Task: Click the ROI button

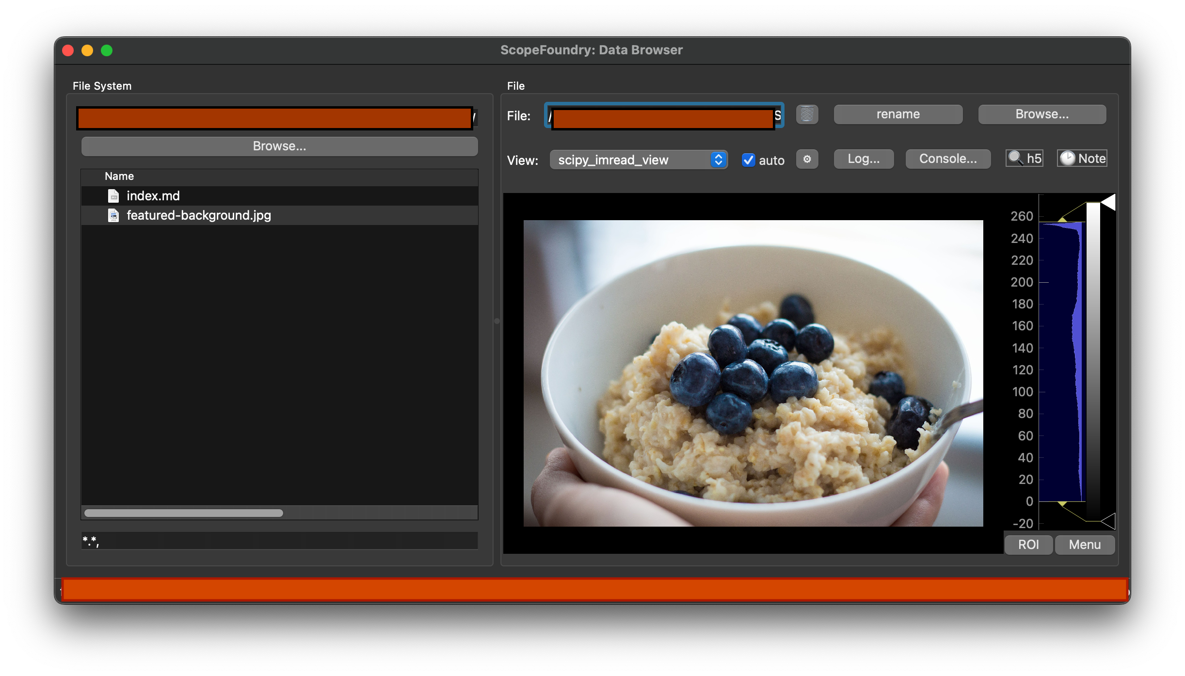Action: point(1028,545)
